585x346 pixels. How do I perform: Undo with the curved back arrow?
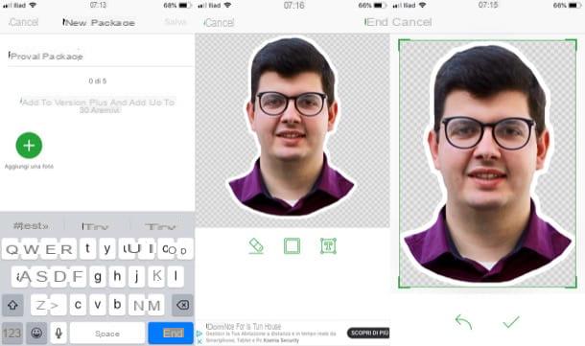coord(464,322)
